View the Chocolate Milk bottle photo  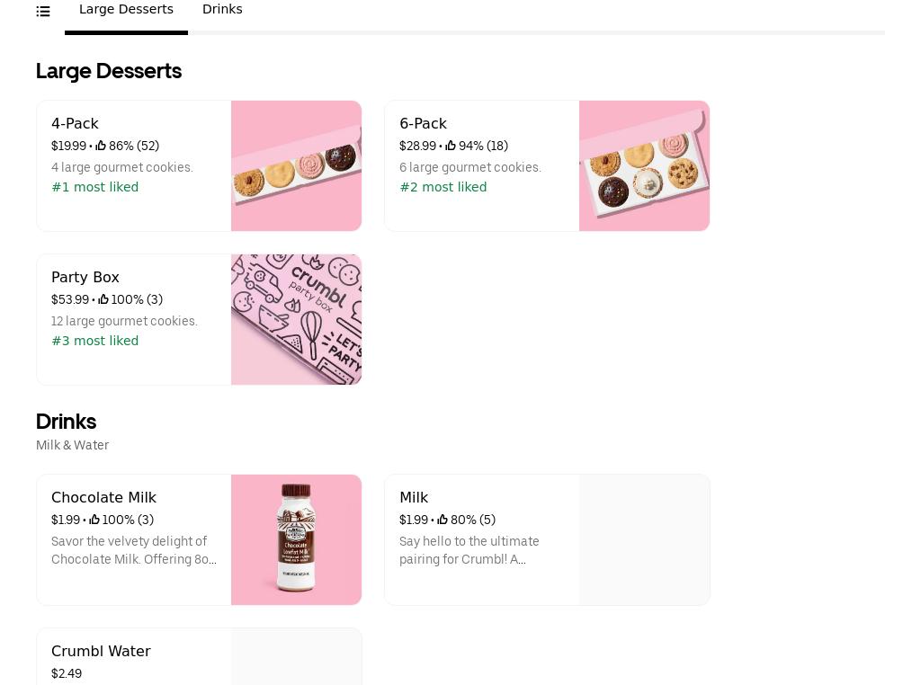(x=296, y=539)
